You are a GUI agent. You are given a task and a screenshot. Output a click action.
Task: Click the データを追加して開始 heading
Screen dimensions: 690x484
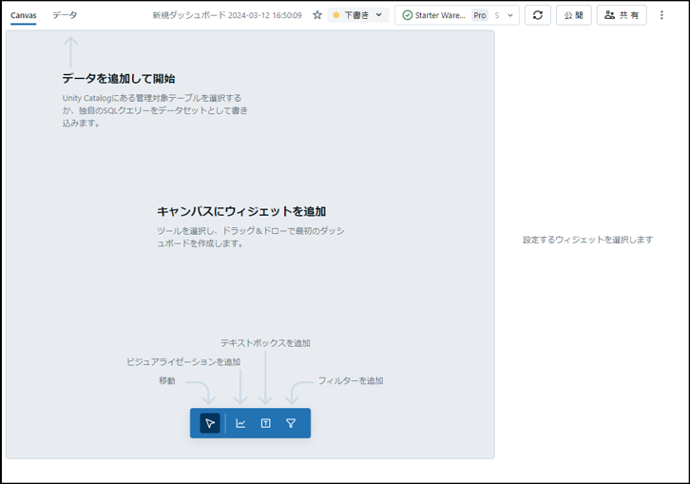[119, 78]
